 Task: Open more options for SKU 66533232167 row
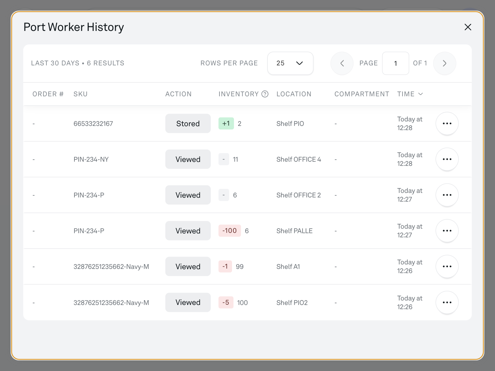[447, 123]
